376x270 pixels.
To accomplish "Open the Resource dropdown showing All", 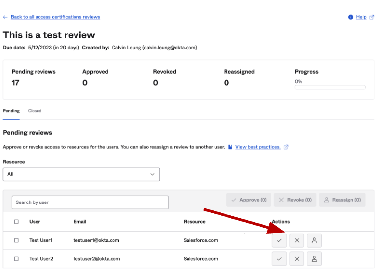I will [81, 174].
